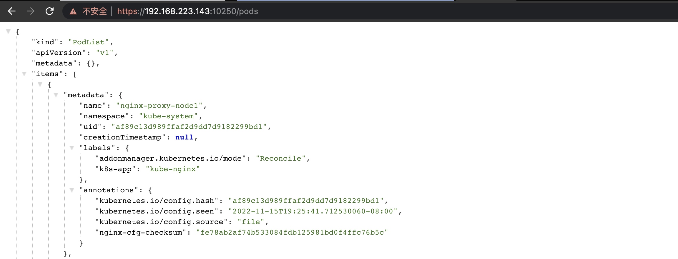Click the "nginx-proxy-node1" name value

pos(159,106)
